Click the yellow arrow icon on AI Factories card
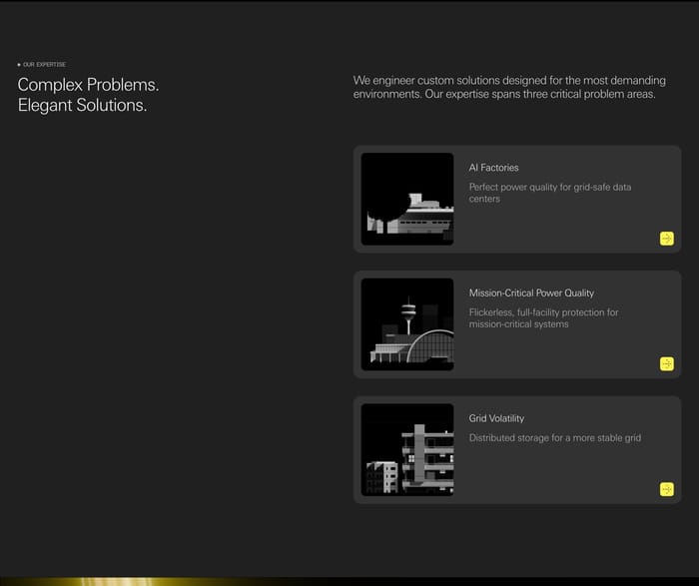The width and height of the screenshot is (699, 586). click(x=666, y=239)
